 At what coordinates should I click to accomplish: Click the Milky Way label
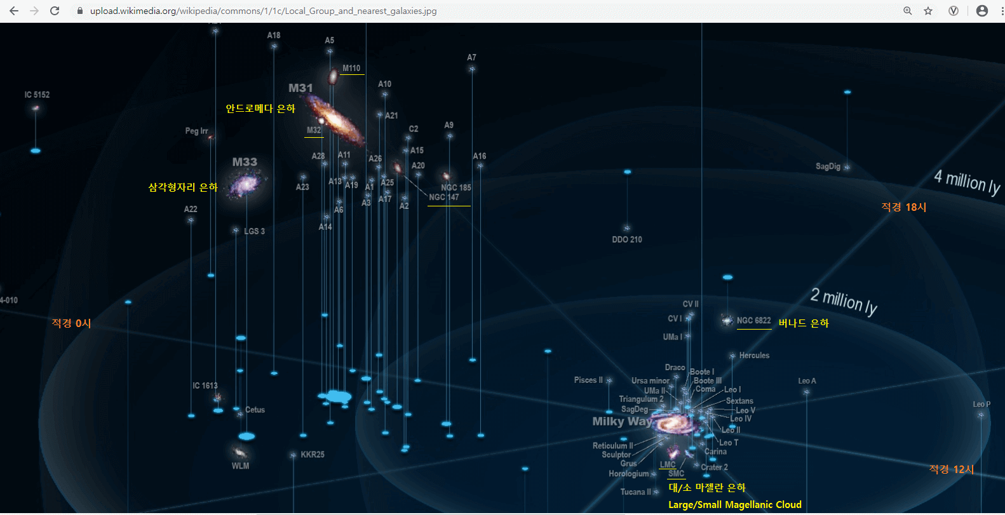click(623, 422)
